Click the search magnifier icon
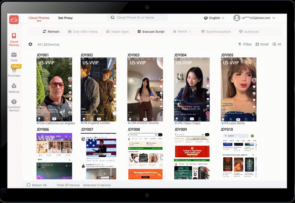Screen dimensions: 295x203 click(x=113, y=17)
